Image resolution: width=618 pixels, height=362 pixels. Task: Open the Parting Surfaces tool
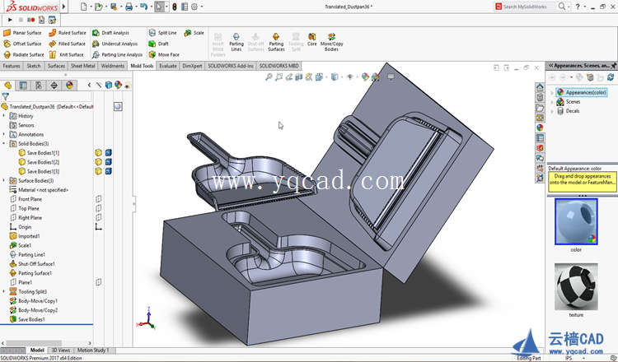coord(276,42)
